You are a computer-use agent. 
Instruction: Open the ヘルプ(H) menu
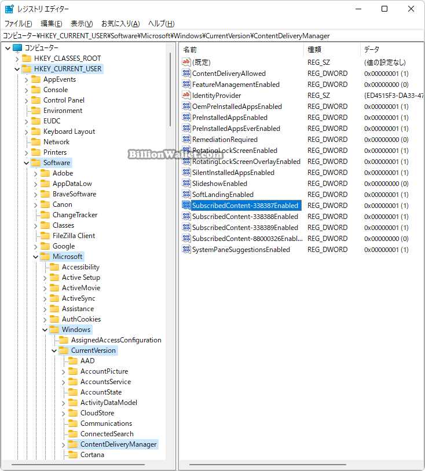point(161,23)
